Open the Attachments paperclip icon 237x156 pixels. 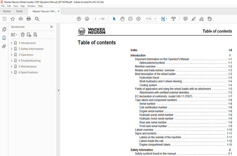4,46
